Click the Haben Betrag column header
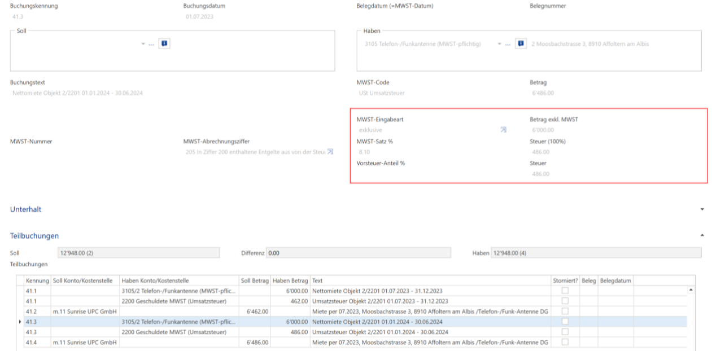Screen dimensions: 712x351 (290, 280)
